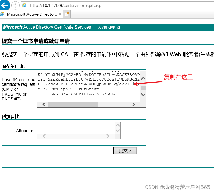Click the 保存的申请 label

13,66
